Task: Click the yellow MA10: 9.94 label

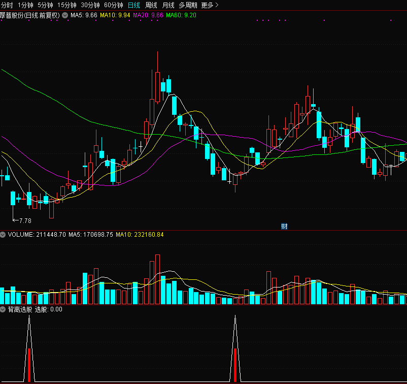Action: (x=115, y=15)
